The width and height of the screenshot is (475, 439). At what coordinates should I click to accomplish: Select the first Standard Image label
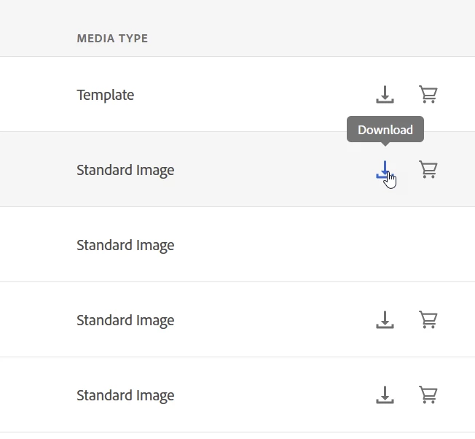tap(125, 170)
